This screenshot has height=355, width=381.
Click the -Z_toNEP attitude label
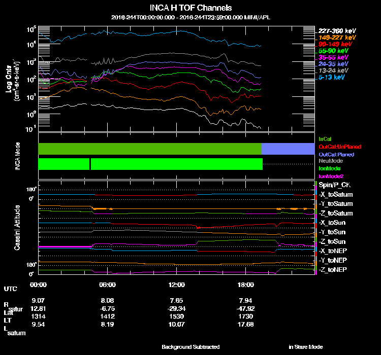tap(333, 270)
